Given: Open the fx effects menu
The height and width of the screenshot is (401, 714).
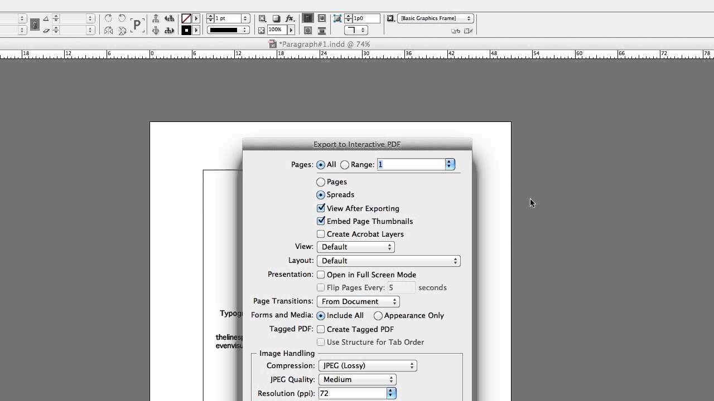Looking at the screenshot, I should coord(290,18).
